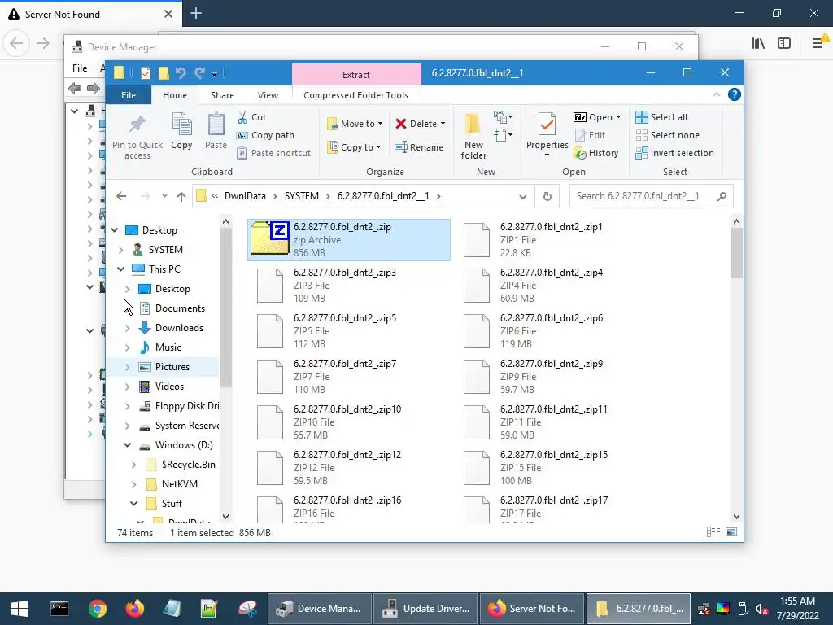Click the Pin to Quick access icon

pyautogui.click(x=137, y=137)
